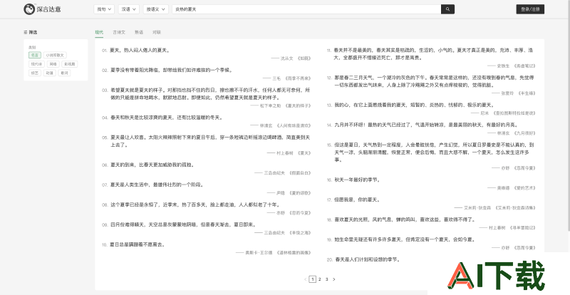This screenshot has width=570, height=295.
Task: Switch to the 古诗文 tab
Action: pyautogui.click(x=119, y=32)
